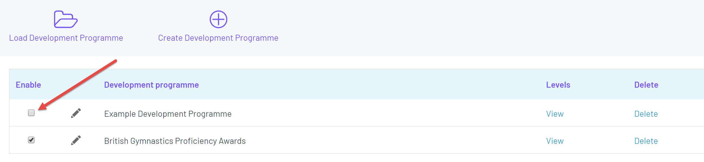704x162 pixels.
Task: Click the Enable column header
Action: [x=28, y=85]
